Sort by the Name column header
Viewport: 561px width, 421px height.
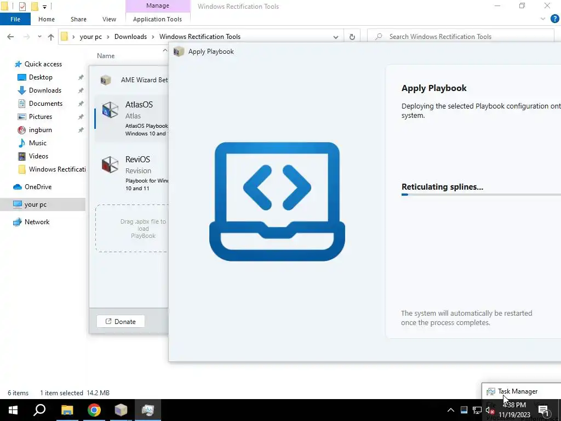(x=106, y=56)
